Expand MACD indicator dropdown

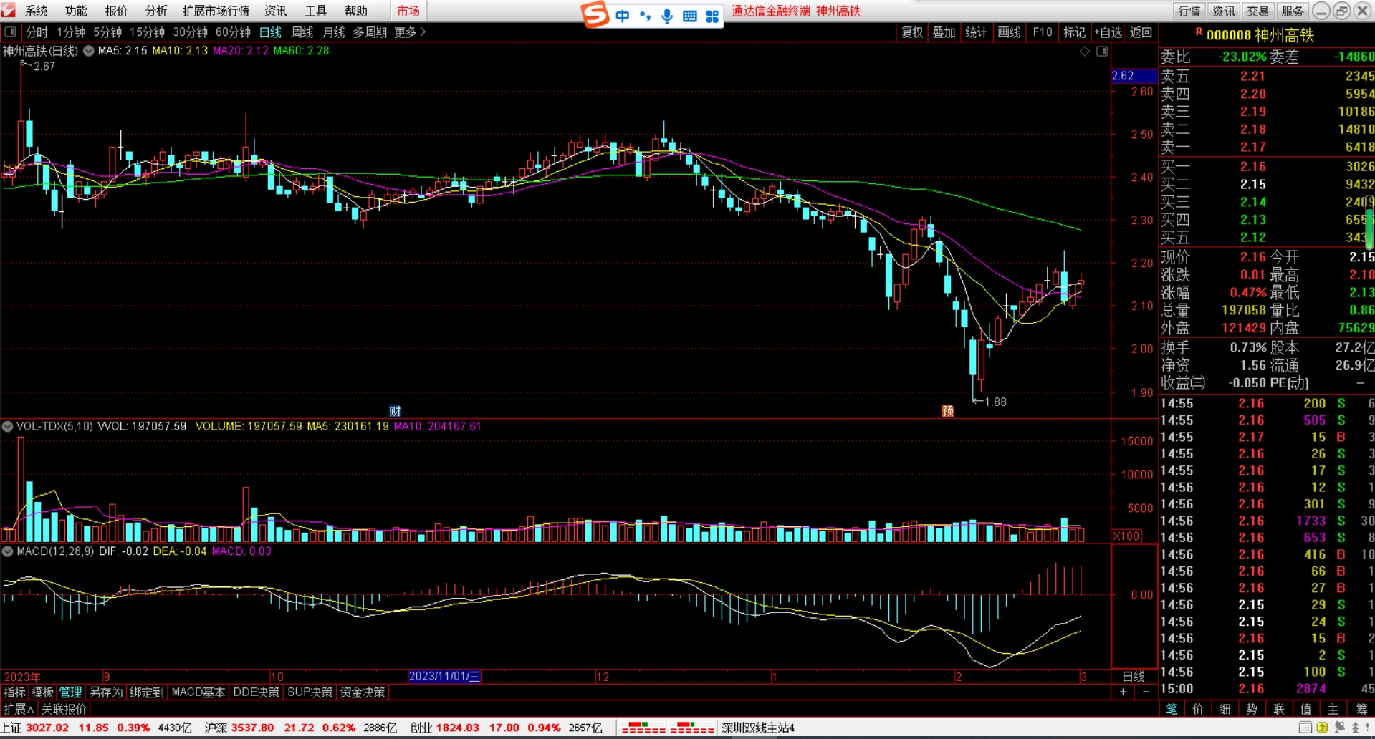point(8,551)
